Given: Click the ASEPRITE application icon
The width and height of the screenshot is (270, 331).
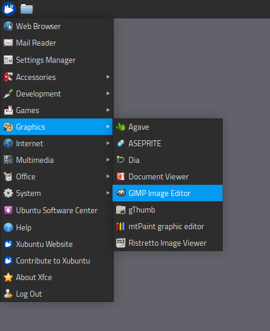Looking at the screenshot, I should point(121,143).
